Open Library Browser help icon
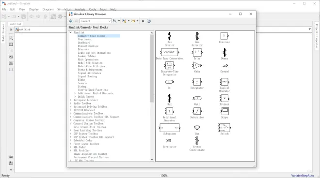 click(149, 21)
